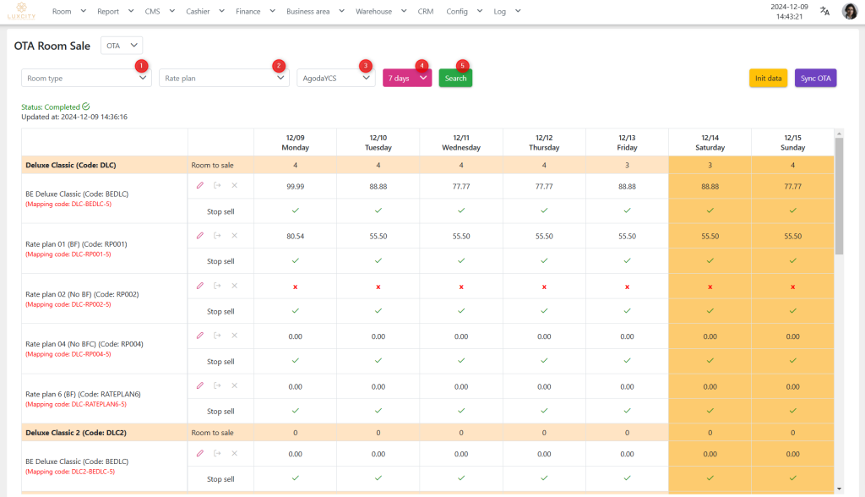Toggle stop sell for Rate plan 02 on Wednesday 12/11
Screen dimensions: 865x497
tap(460, 311)
